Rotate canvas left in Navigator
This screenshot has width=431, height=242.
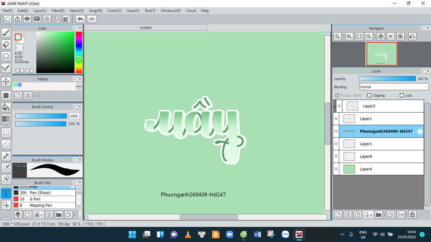(x=380, y=36)
